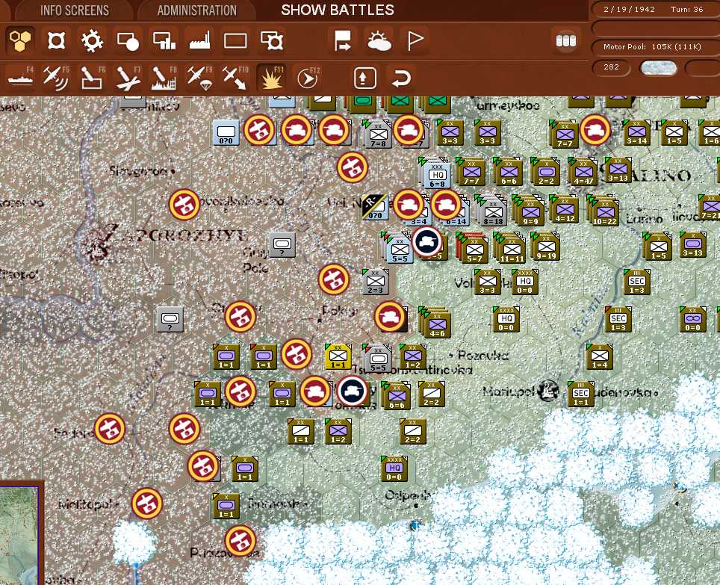Select the yellow 1=1 infantry counter
The height and width of the screenshot is (585, 720).
(x=338, y=357)
